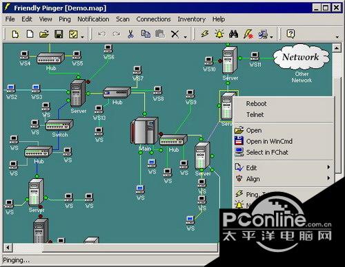Image resolution: width=345 pixels, height=267 pixels.
Task: Click the binoculars Find toolbar icon
Action: [234, 34]
